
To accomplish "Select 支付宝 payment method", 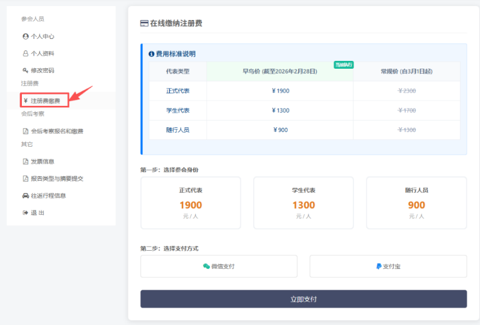I will coord(388,267).
